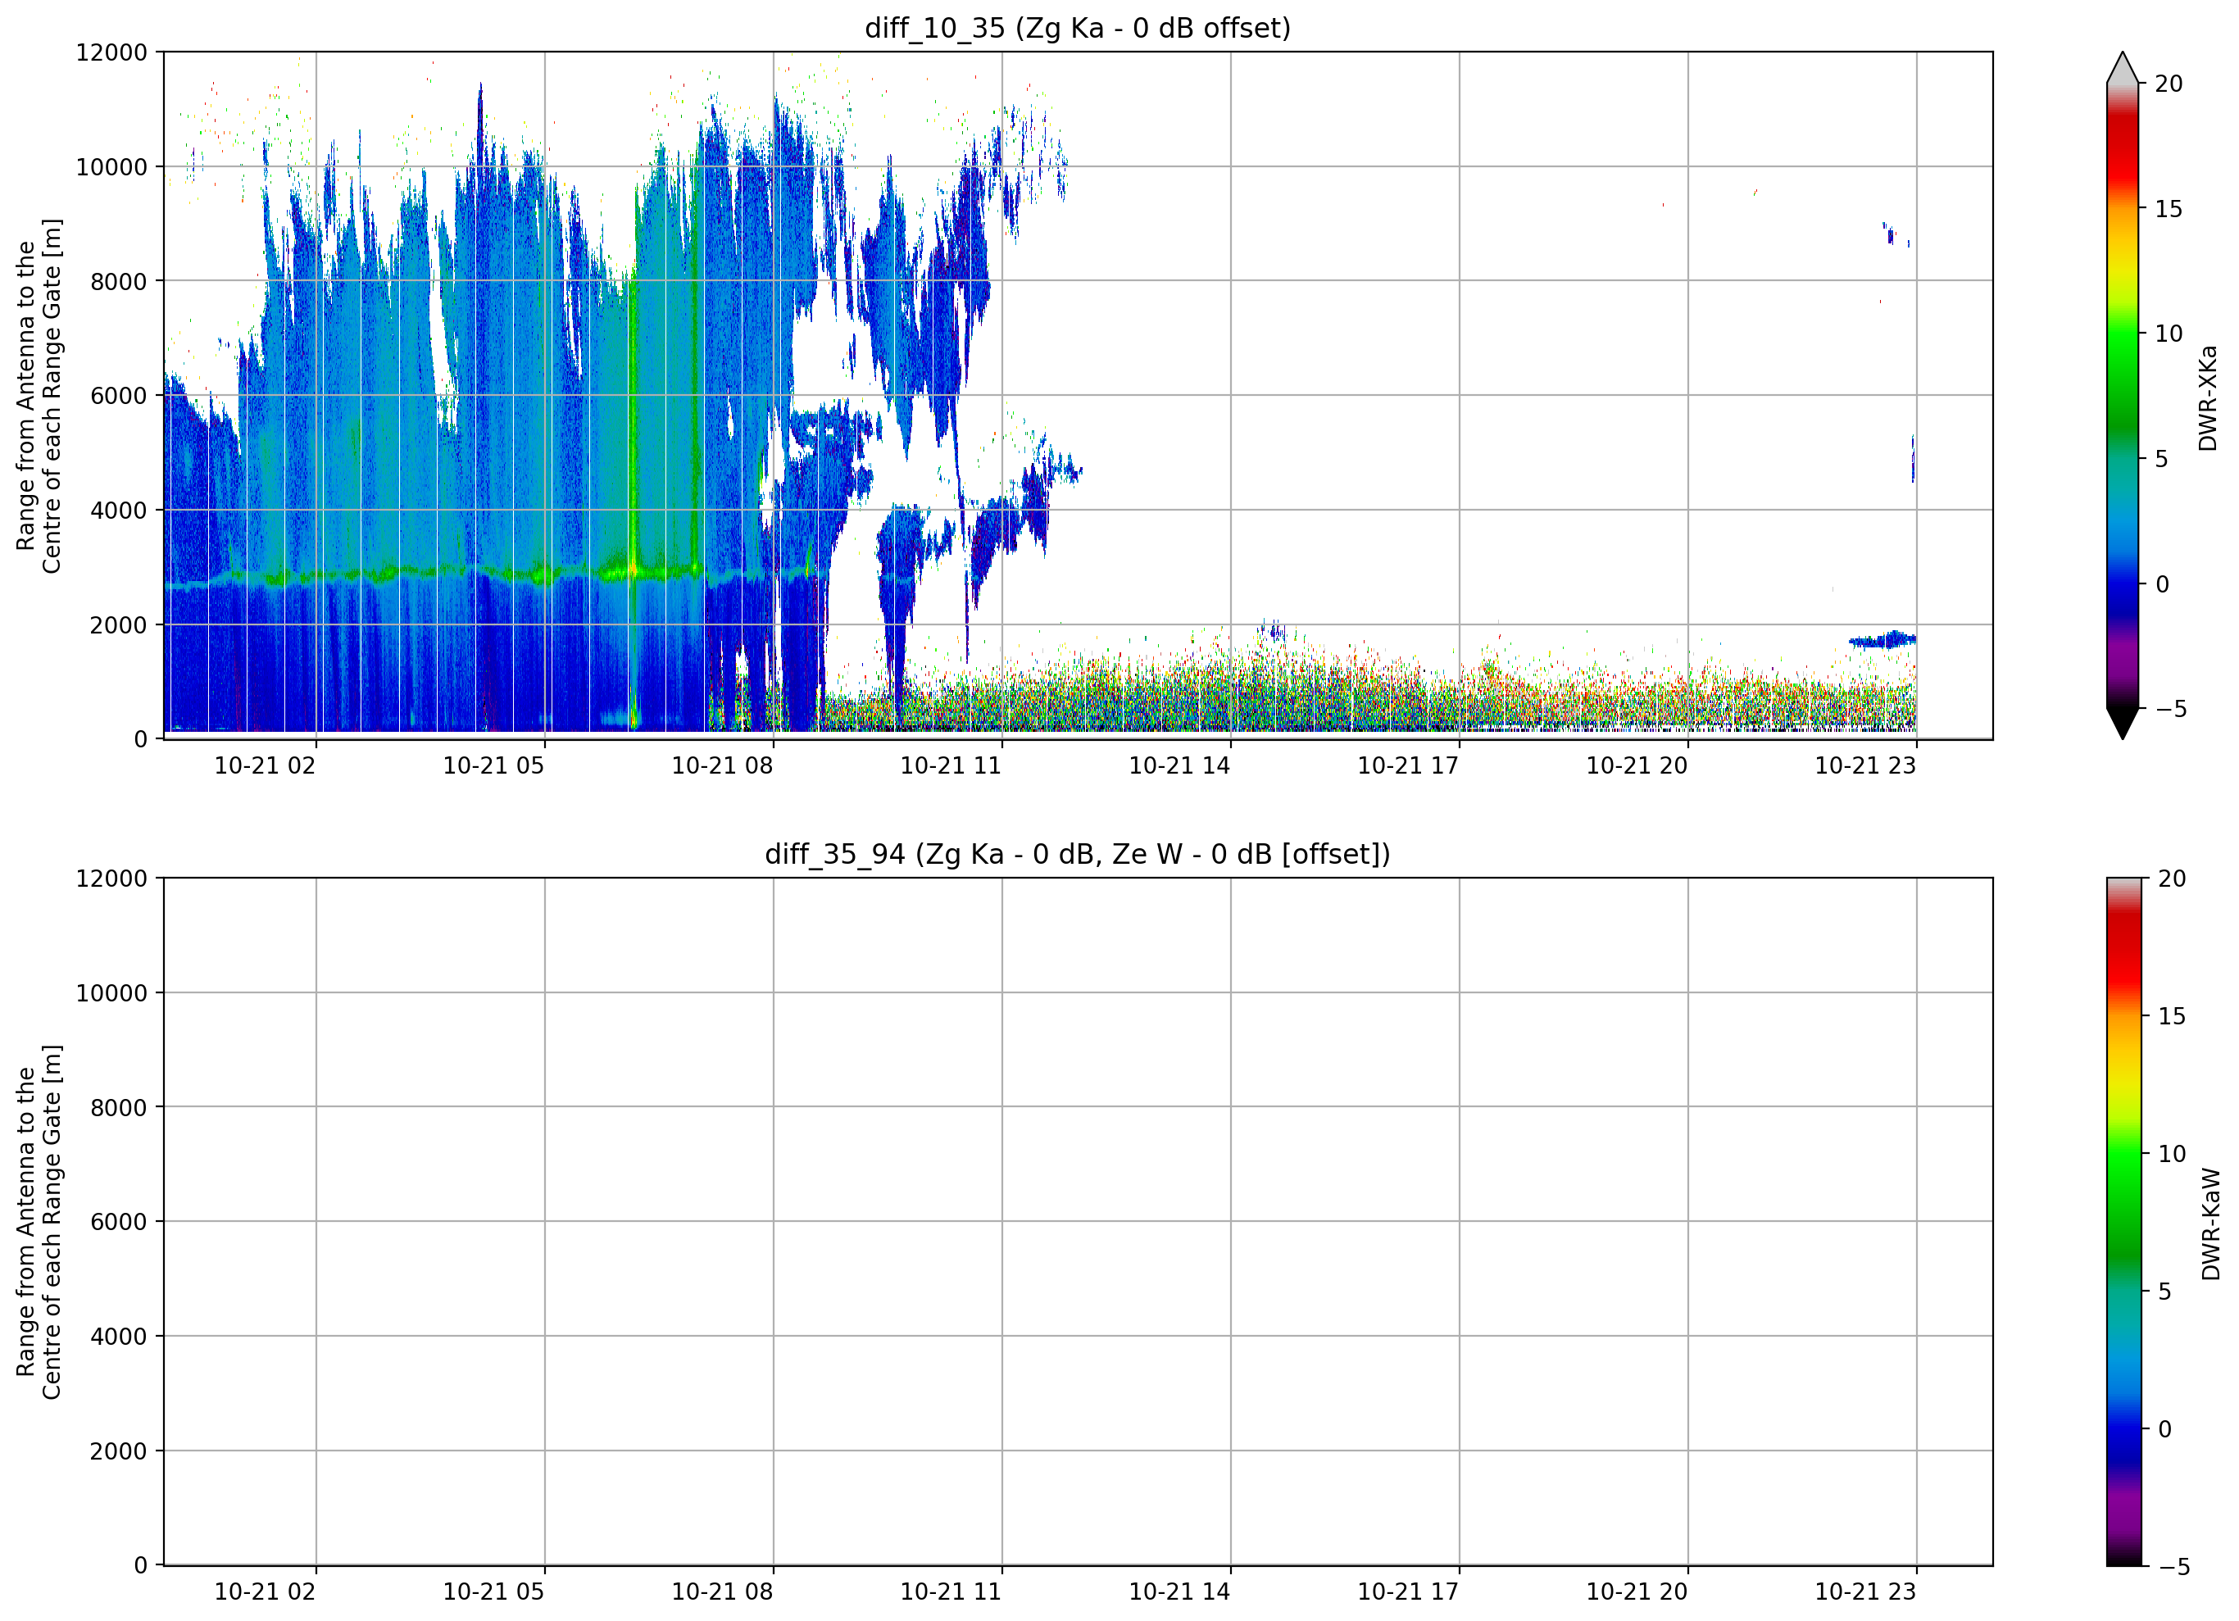This screenshot has height=1621, width=2239.
Task: Click the 4000 y-tick on diff_10_35 plot
Action: tap(119, 511)
